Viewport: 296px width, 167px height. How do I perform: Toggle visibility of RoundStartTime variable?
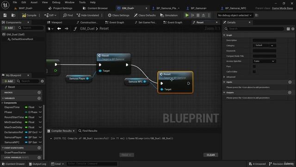40,117
